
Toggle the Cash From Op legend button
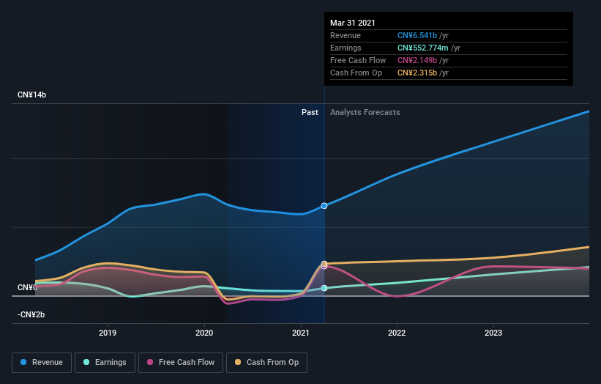pyautogui.click(x=266, y=363)
